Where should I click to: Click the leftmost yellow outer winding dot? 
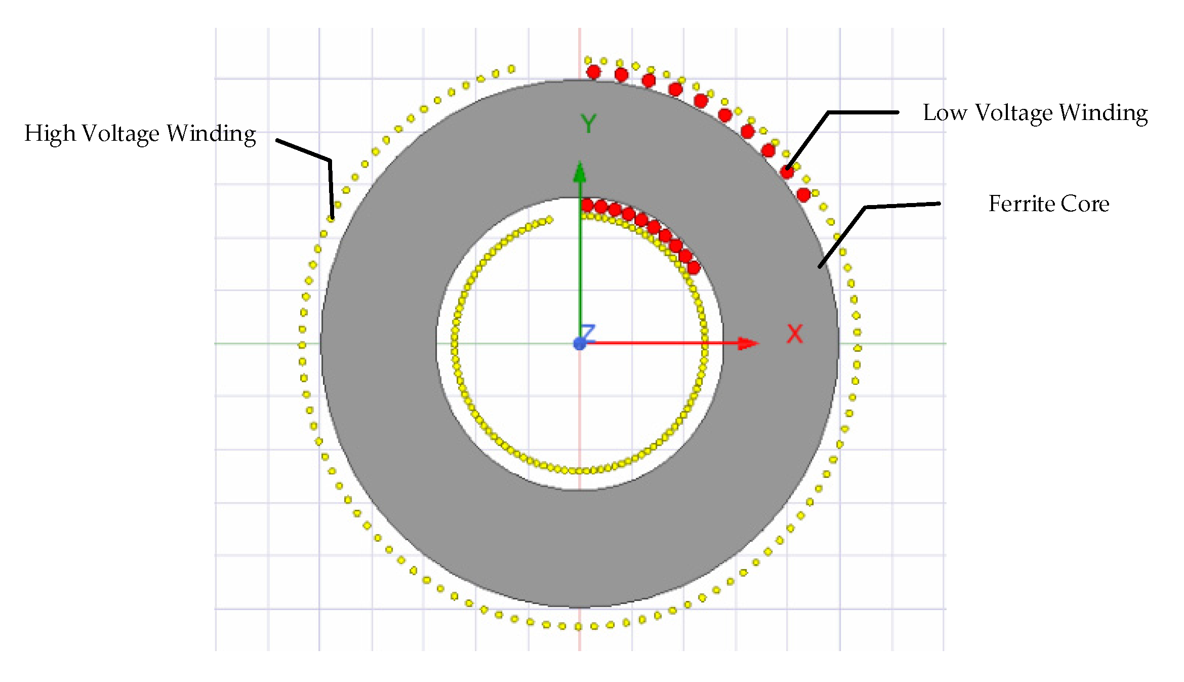pyautogui.click(x=302, y=345)
